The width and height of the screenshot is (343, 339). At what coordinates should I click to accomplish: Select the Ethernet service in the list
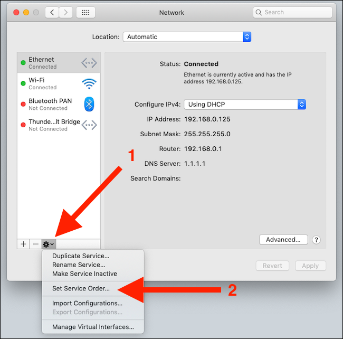(59, 63)
